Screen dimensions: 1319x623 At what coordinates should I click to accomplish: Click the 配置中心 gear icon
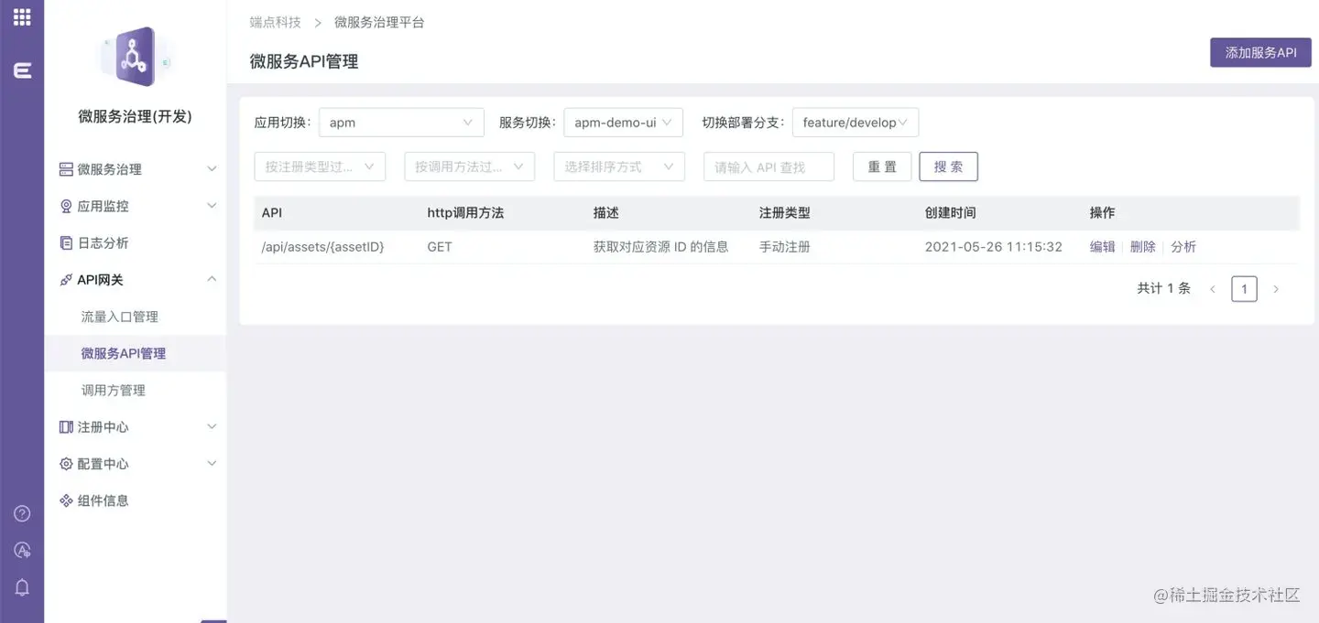click(x=66, y=464)
